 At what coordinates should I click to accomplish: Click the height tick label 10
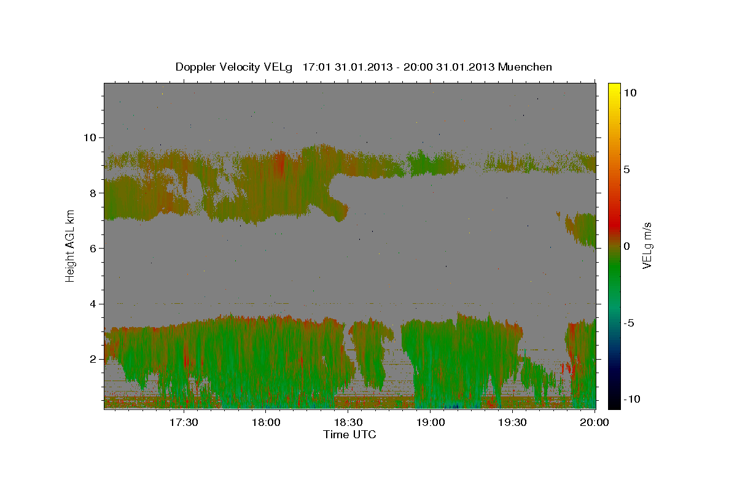[x=90, y=137]
